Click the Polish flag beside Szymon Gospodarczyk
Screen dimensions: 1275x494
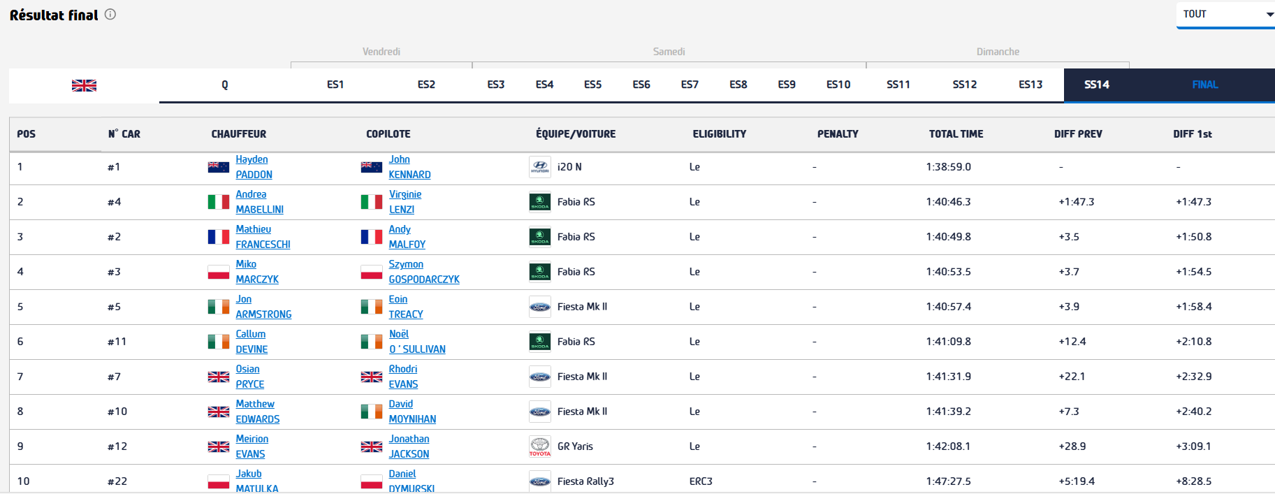[371, 272]
